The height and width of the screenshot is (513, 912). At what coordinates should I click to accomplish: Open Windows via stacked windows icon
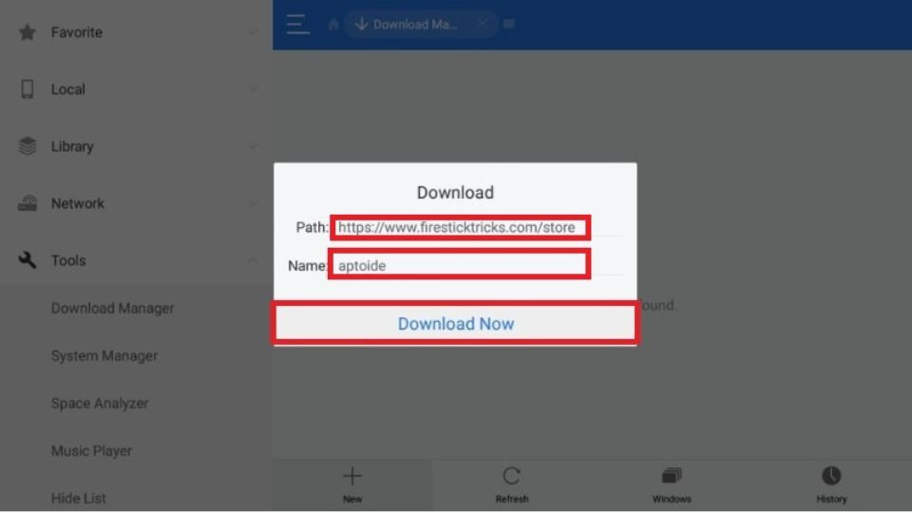pyautogui.click(x=672, y=476)
